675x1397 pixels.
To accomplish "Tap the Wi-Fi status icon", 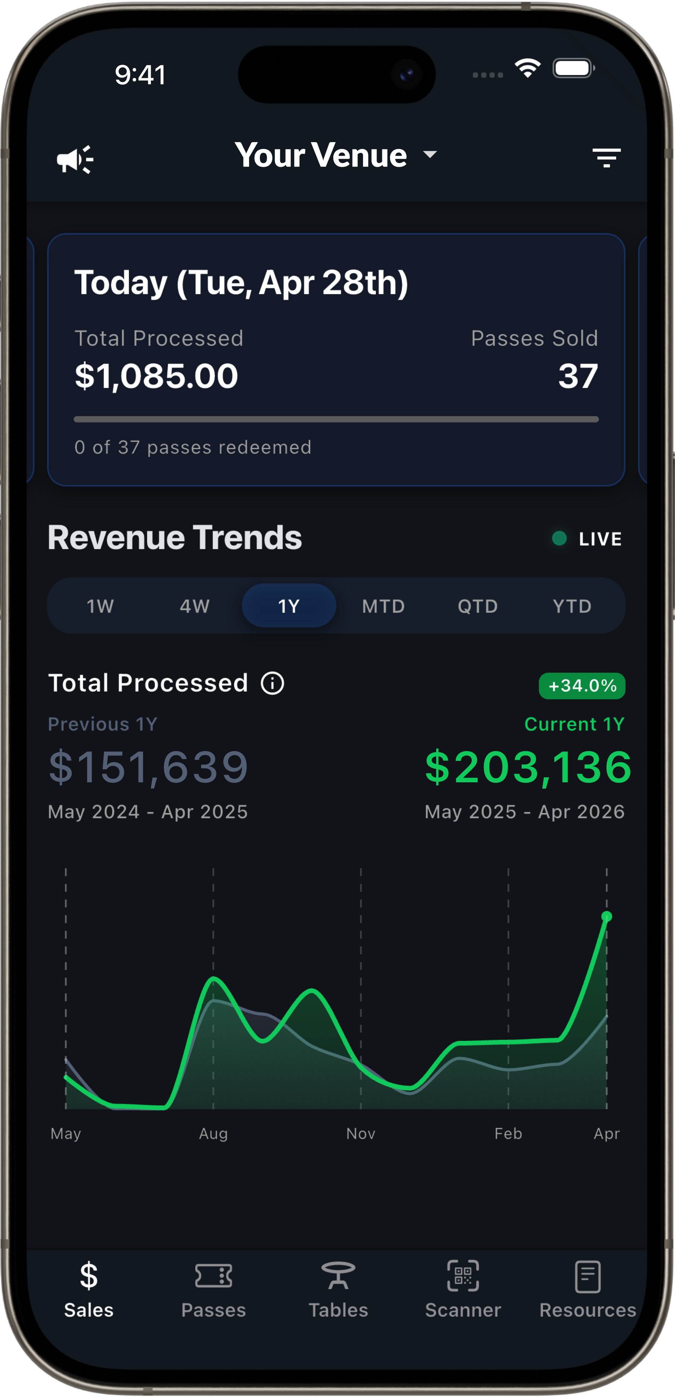I will pyautogui.click(x=528, y=68).
